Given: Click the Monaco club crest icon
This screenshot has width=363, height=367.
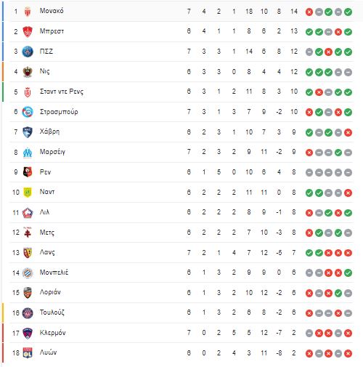Looking at the screenshot, I should pyautogui.click(x=28, y=12).
